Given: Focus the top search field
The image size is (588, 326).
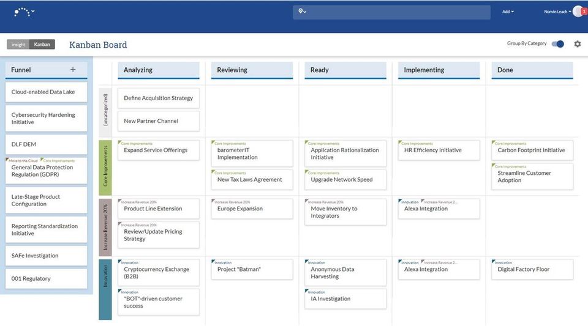Looking at the screenshot, I should [x=391, y=12].
